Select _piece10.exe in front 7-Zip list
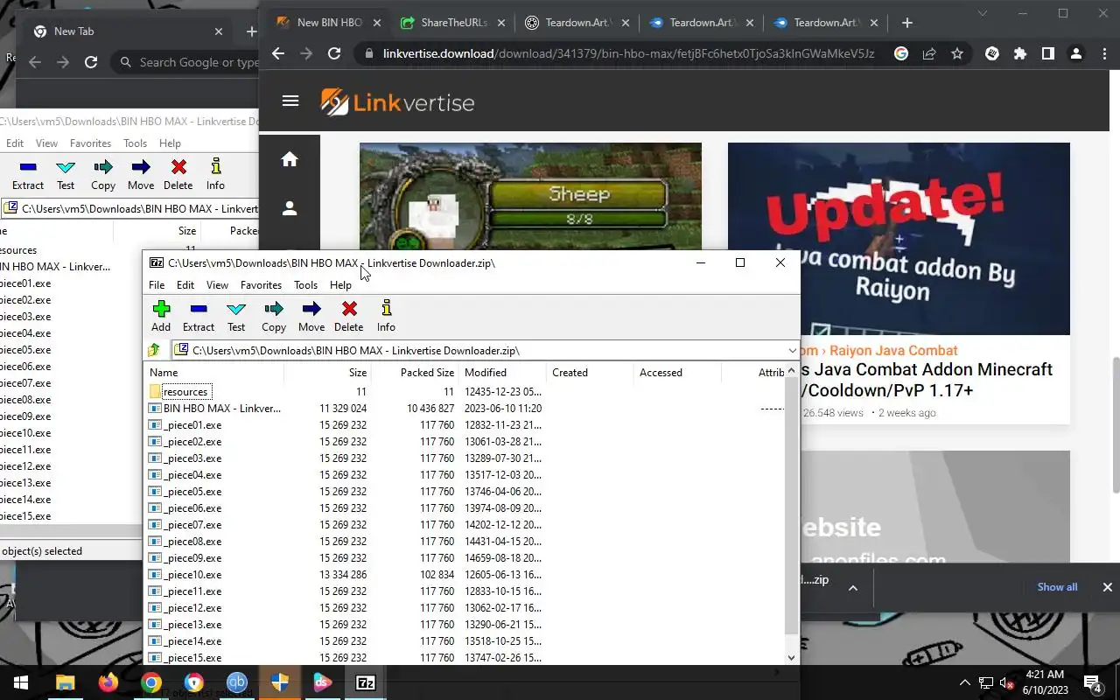 point(192,575)
